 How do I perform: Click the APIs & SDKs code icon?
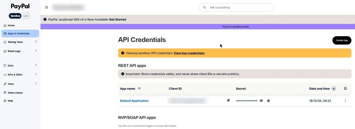point(5,75)
